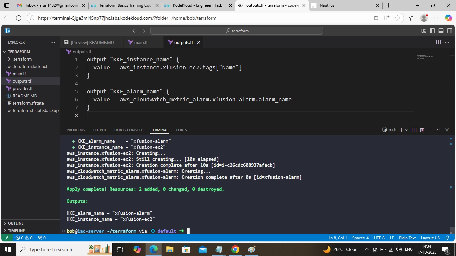The image size is (456, 256).
Task: Switch to the Gmail Inbox browser tab
Action: click(50, 5)
